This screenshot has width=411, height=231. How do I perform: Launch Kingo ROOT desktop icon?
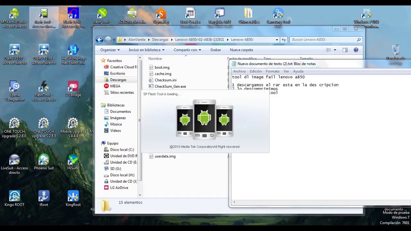[14, 199]
